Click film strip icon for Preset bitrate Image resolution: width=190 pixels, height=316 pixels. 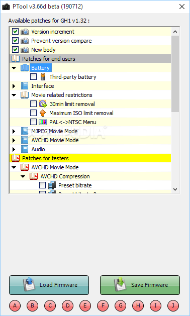[52, 185]
